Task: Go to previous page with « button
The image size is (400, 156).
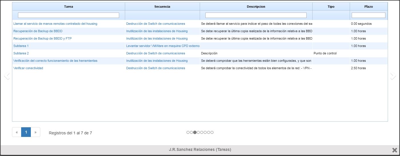Action: point(17,132)
